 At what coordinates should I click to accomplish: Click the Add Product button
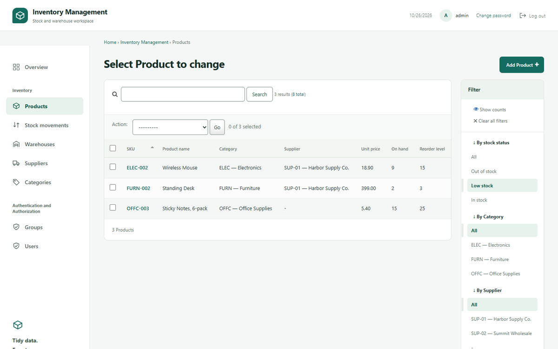(522, 65)
